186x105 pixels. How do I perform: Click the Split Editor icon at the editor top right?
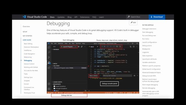pos(134,47)
